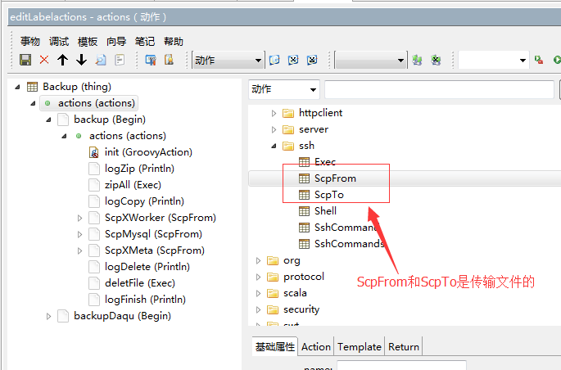Select logZip (Println) tree item
Viewport: 561px width, 370px height.
click(x=139, y=169)
